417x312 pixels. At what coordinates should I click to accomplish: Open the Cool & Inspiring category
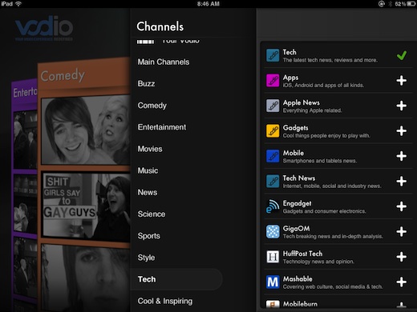point(165,301)
